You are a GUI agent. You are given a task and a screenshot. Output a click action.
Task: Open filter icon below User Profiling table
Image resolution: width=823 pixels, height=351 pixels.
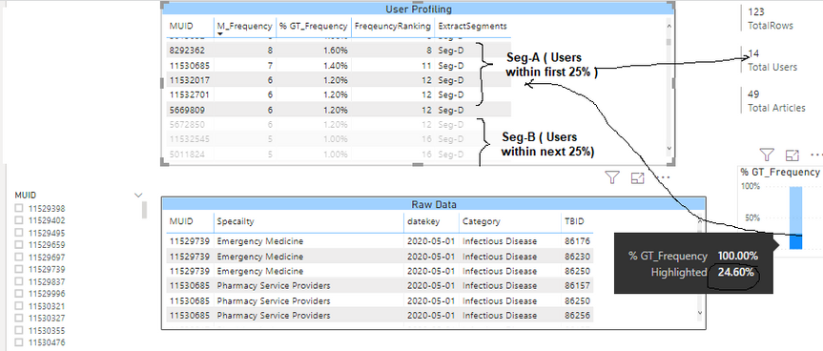click(612, 177)
